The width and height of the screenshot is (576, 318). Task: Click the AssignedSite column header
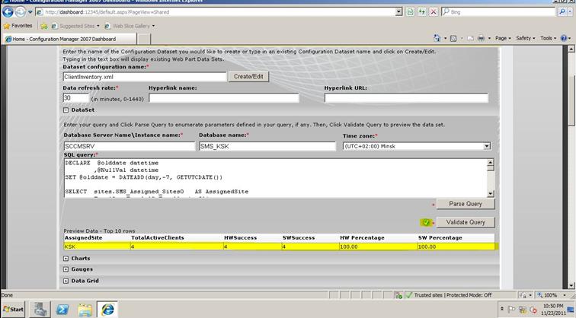83,237
